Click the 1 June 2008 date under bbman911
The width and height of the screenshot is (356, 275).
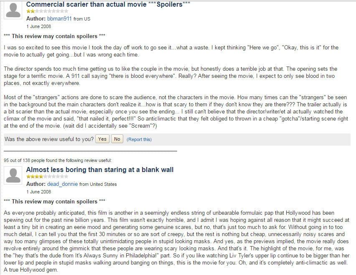coord(38,26)
